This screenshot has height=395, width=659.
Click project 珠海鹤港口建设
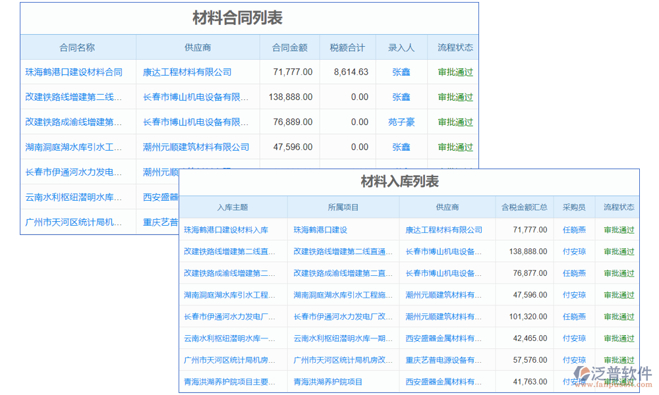point(323,230)
